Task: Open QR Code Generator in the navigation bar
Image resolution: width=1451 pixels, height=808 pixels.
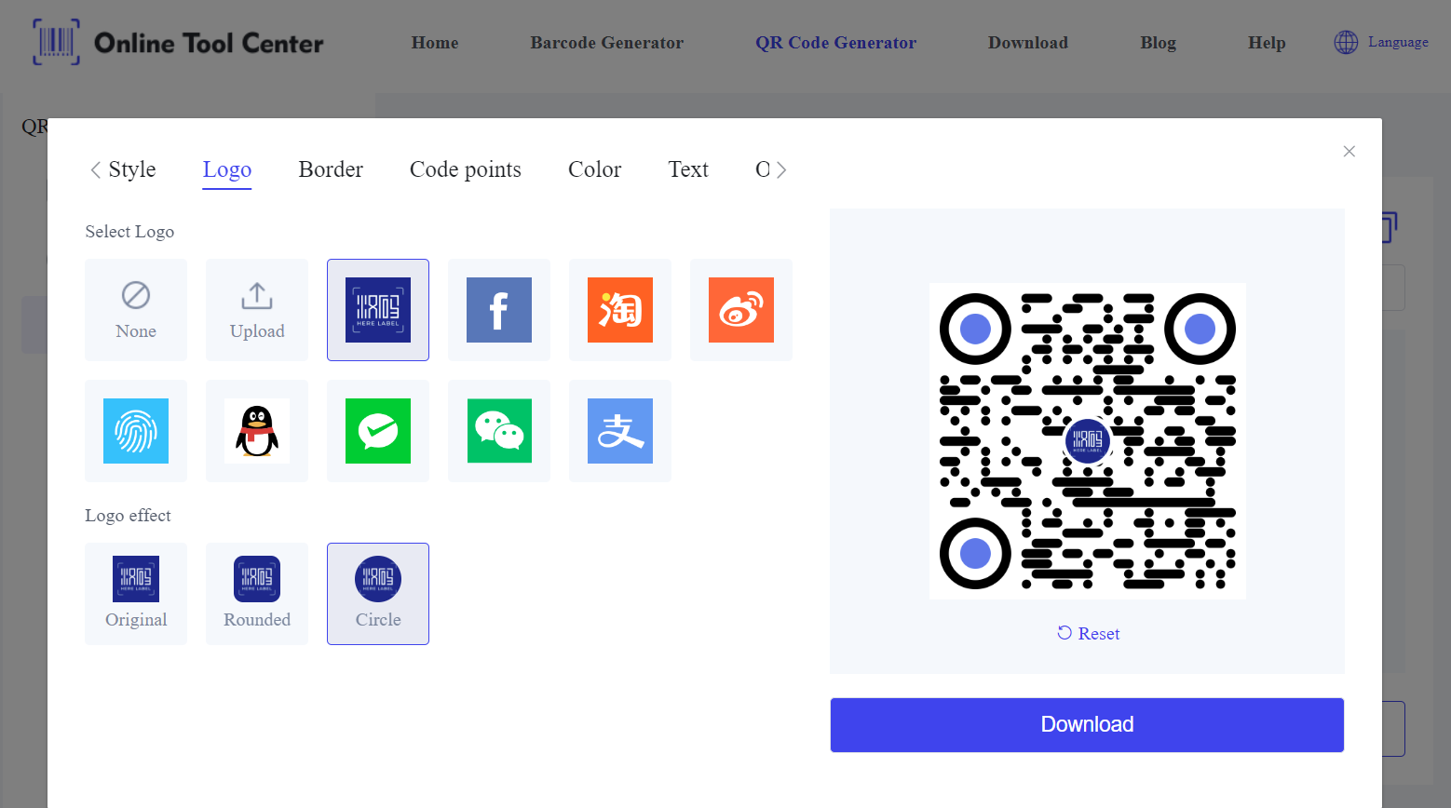Action: click(835, 43)
